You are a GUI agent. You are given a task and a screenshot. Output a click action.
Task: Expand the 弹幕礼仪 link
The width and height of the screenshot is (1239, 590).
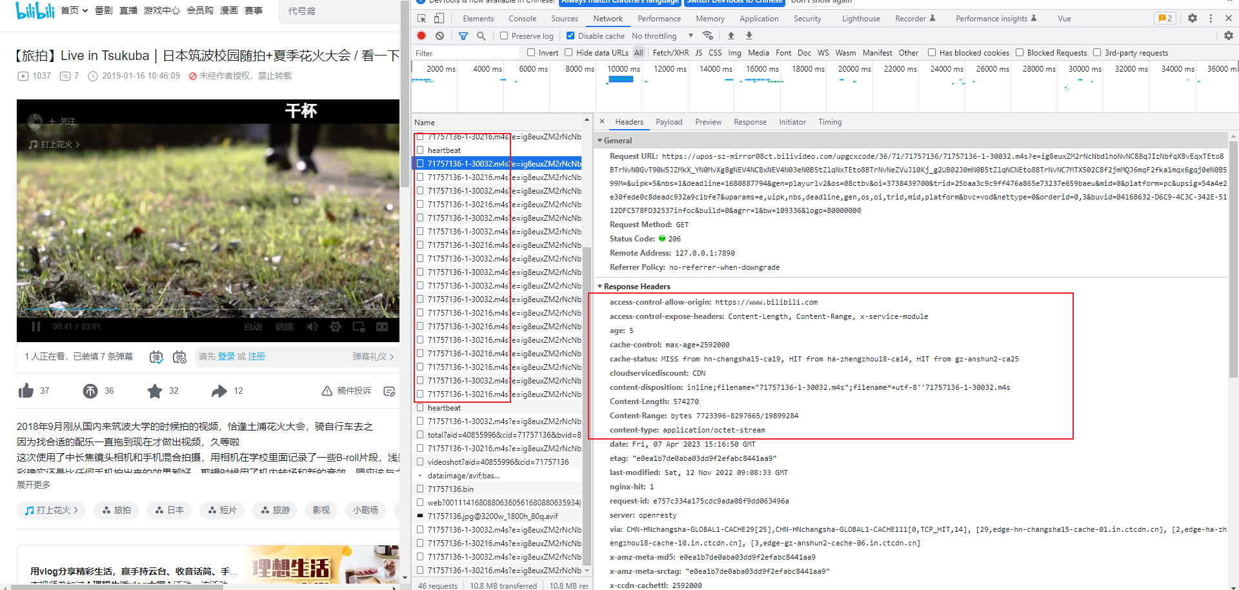pyautogui.click(x=373, y=356)
